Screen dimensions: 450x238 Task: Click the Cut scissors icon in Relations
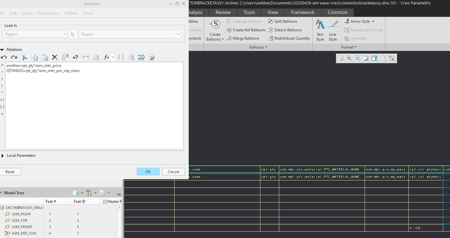pyautogui.click(x=24, y=57)
